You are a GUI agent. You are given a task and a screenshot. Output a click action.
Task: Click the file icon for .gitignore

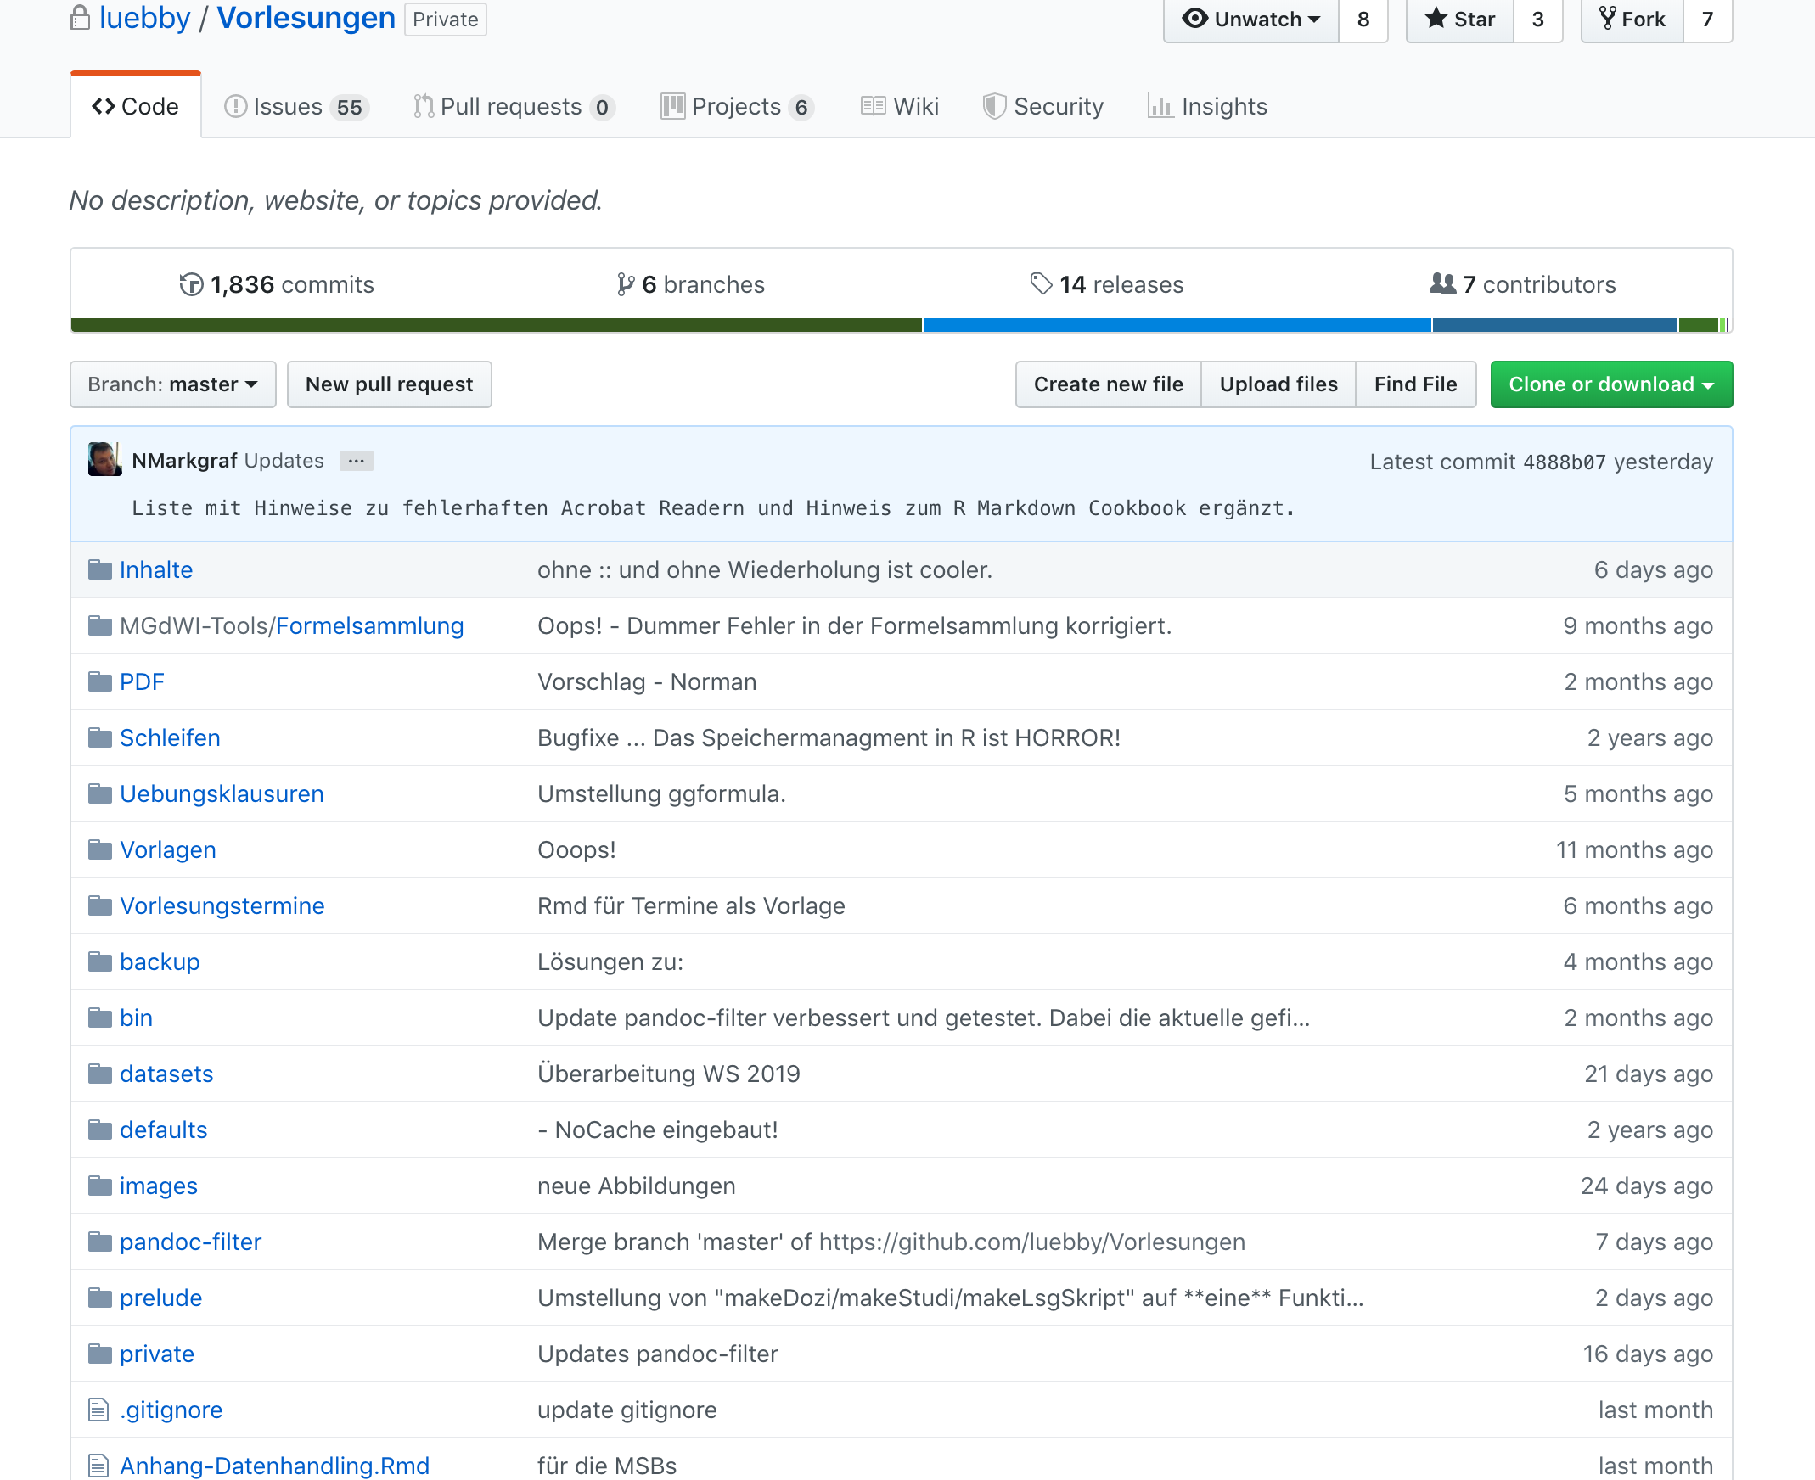[99, 1410]
